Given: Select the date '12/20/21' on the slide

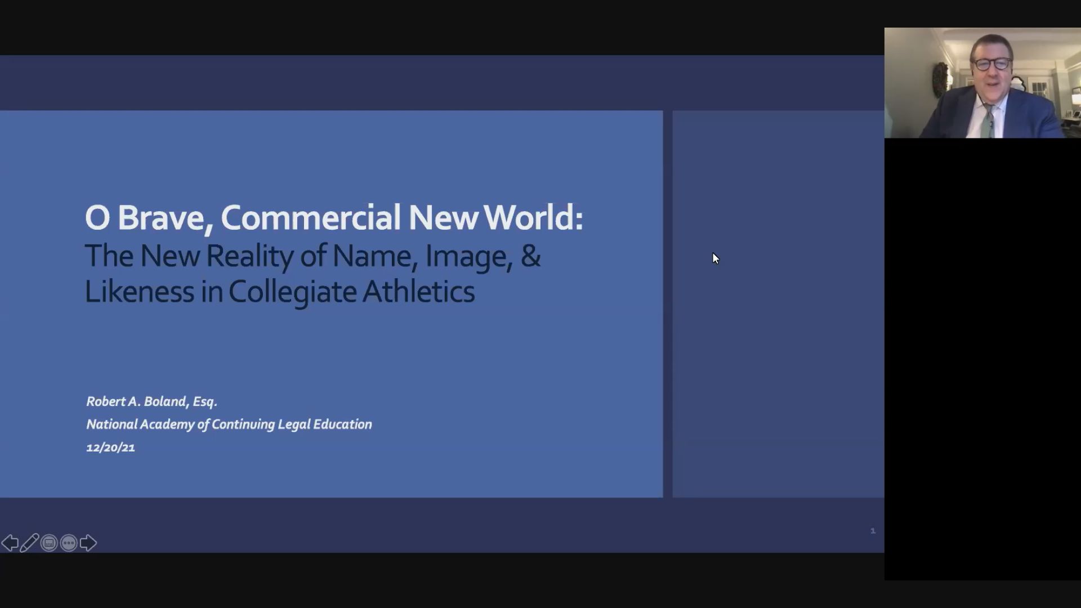Looking at the screenshot, I should pos(110,448).
